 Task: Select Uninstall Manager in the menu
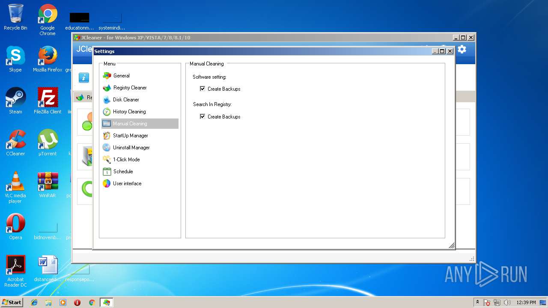tap(140, 148)
